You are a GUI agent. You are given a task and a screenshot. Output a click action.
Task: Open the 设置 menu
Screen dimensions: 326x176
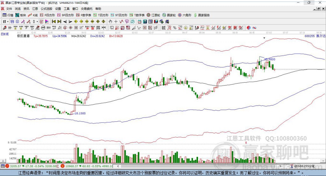tap(58, 9)
